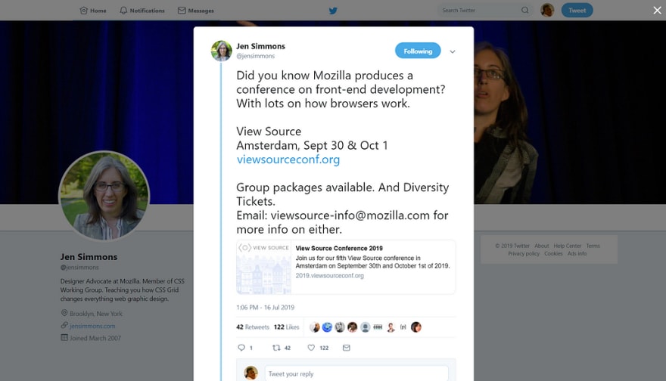The image size is (666, 381).
Task: Click the gray default-silhouette liker avatar
Action: pyautogui.click(x=366, y=327)
